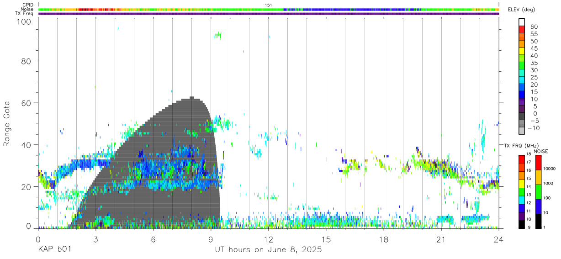Select green noise segment between 100 and 1000
This screenshot has width=561, height=259.
[539, 192]
